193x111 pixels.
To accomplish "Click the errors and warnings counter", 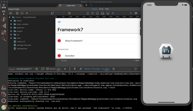I will [x=63, y=61].
